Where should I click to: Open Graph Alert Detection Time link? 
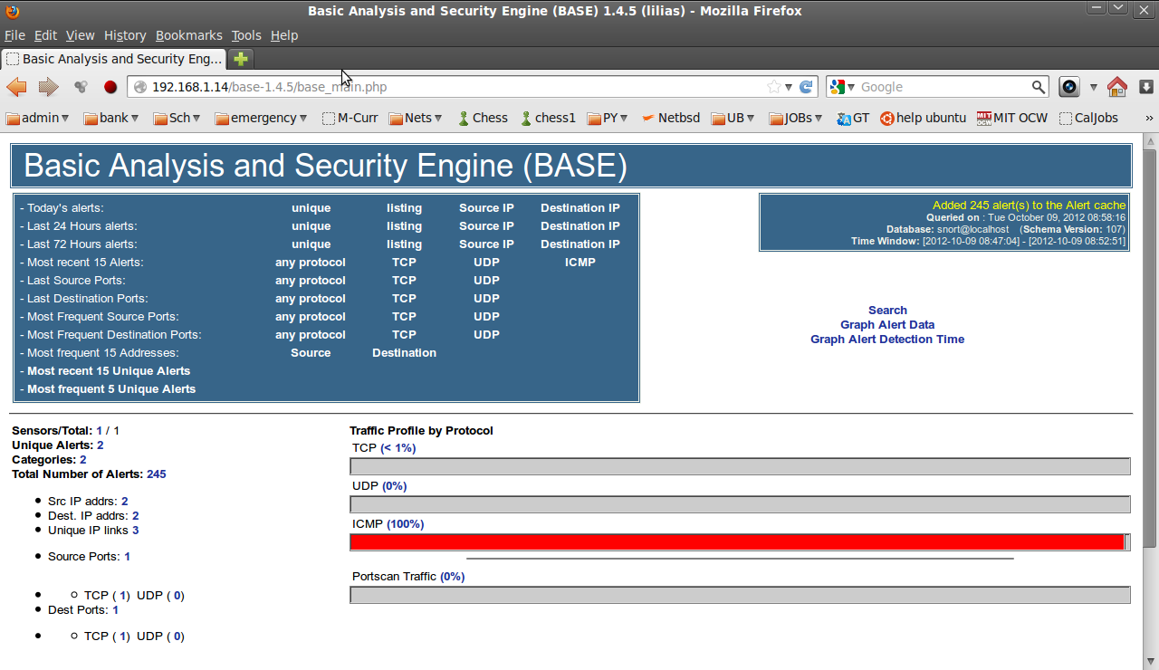[887, 340]
